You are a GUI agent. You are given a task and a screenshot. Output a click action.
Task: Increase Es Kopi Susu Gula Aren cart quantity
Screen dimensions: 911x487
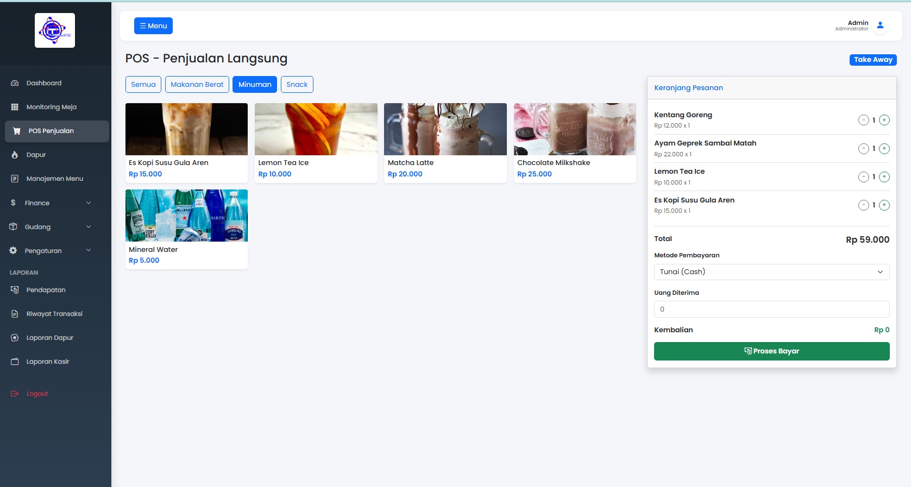click(884, 205)
